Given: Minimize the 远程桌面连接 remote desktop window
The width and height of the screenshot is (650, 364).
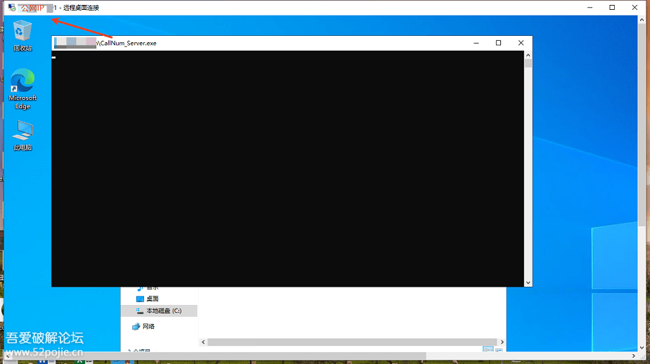Looking at the screenshot, I should (589, 8).
